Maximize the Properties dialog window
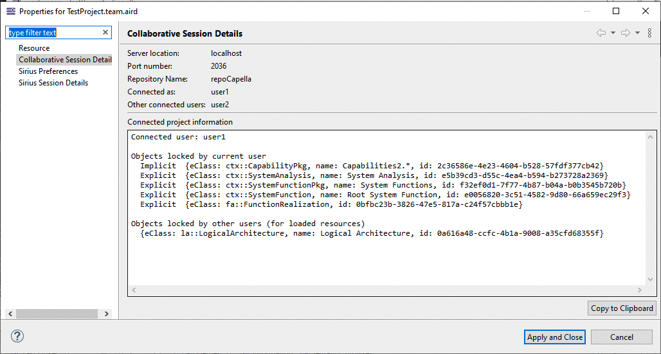Viewport: 661px width, 354px height. (616, 11)
